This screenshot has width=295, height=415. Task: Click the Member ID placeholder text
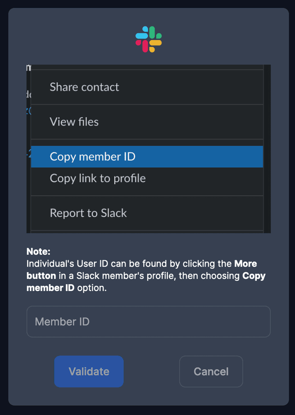(61, 321)
